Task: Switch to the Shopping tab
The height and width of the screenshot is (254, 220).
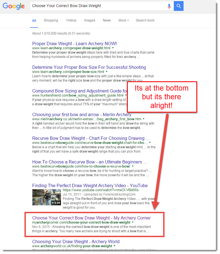Action: click(51, 20)
